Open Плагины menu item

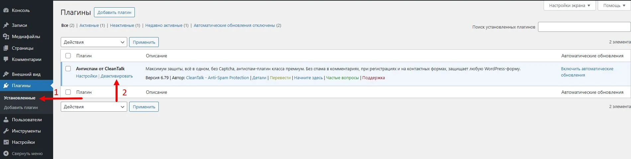27,85
